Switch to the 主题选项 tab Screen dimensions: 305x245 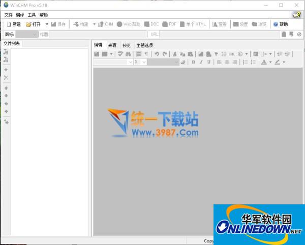click(x=144, y=45)
